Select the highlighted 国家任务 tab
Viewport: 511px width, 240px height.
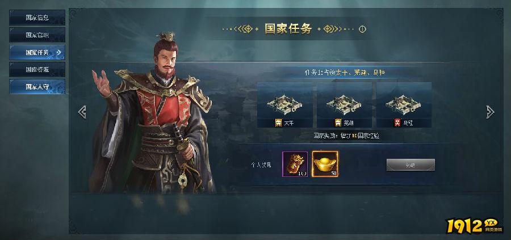(x=37, y=52)
